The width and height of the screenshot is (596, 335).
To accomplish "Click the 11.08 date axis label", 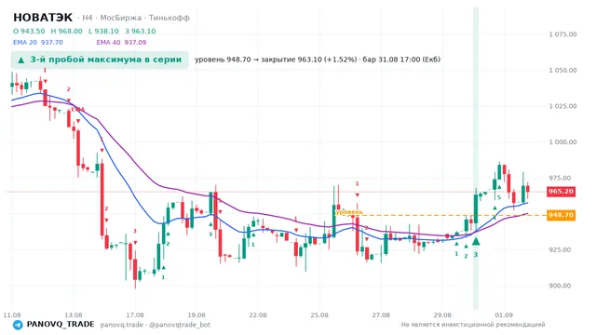I will 12,315.
